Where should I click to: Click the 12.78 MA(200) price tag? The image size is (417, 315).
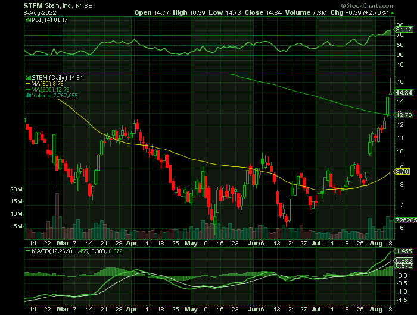tap(404, 115)
